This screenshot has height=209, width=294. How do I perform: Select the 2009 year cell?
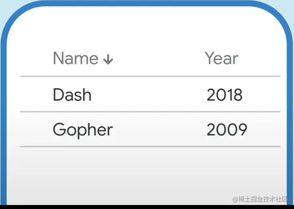coord(227,129)
